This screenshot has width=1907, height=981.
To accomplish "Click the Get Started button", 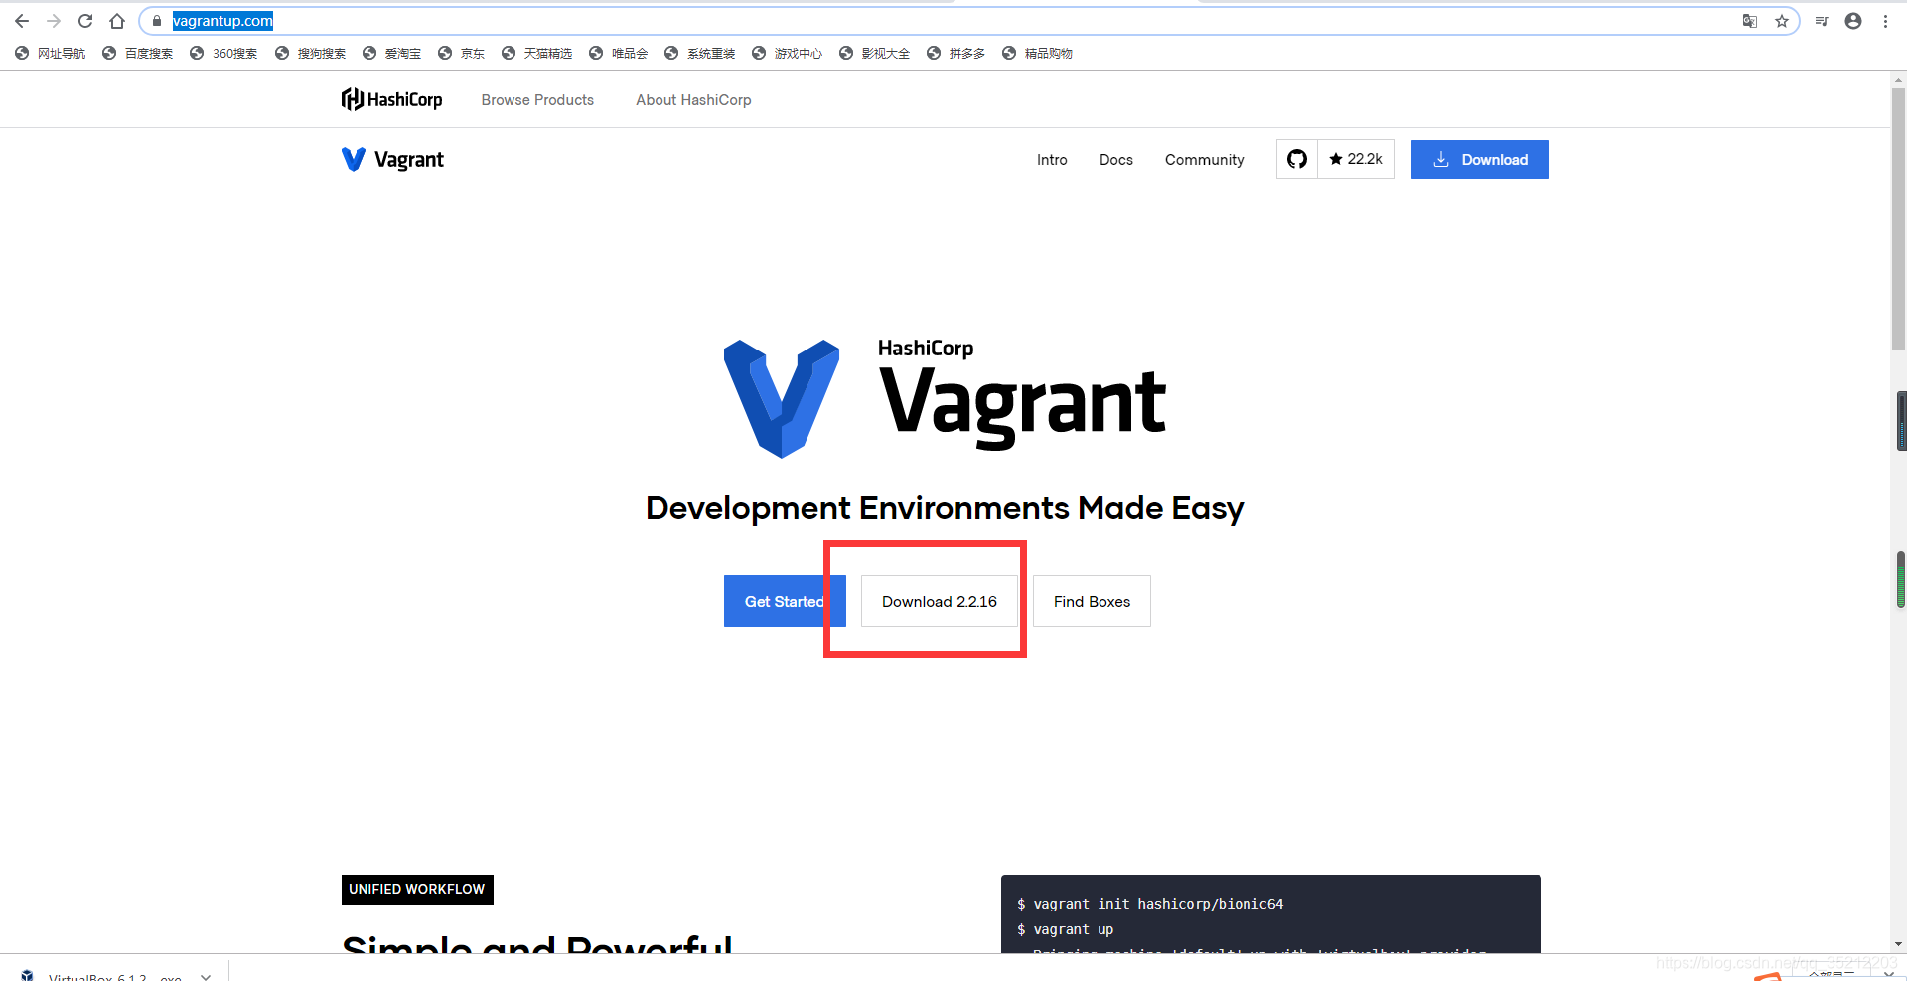I will [x=785, y=601].
